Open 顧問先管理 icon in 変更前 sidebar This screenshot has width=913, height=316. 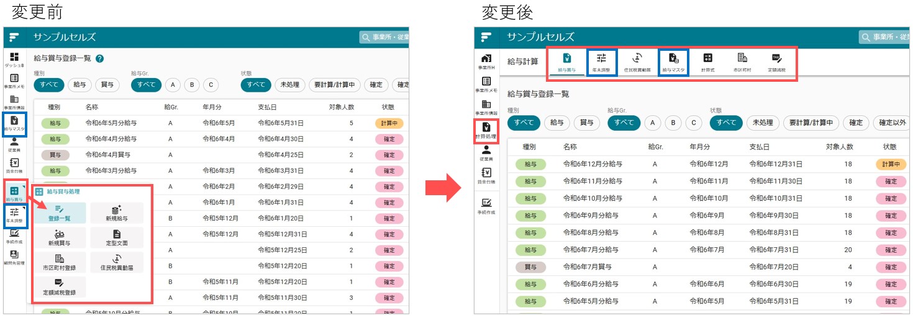click(x=14, y=257)
